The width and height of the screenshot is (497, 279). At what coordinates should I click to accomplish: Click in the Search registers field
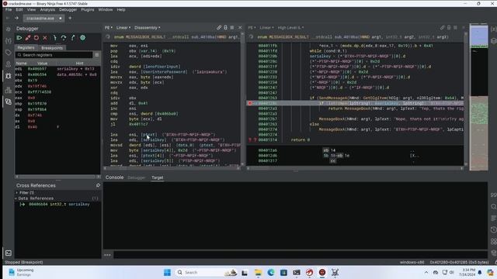tap(54, 55)
